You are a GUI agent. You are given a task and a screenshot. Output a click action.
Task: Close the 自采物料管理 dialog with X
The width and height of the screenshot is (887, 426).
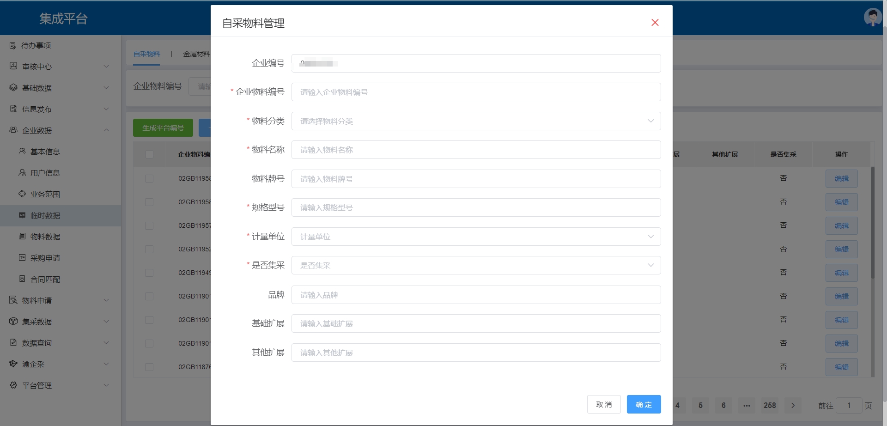point(655,23)
